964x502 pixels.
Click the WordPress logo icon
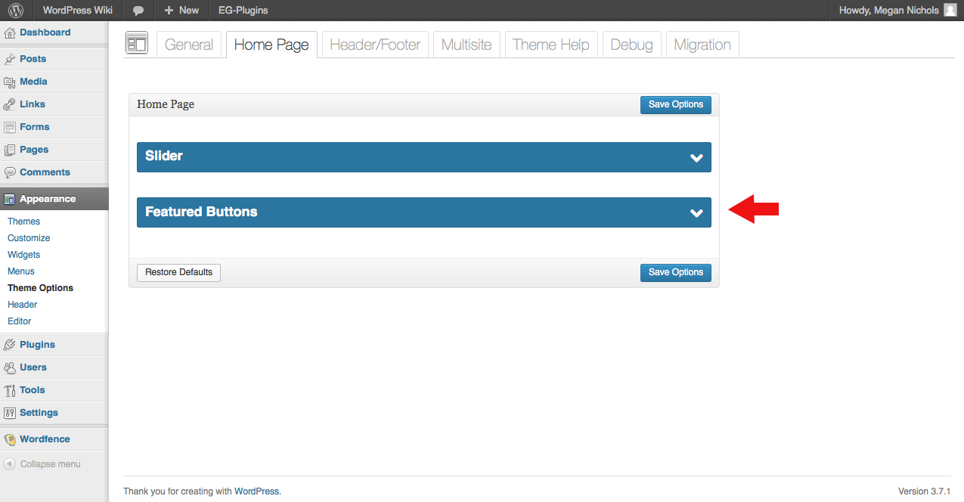(x=16, y=11)
